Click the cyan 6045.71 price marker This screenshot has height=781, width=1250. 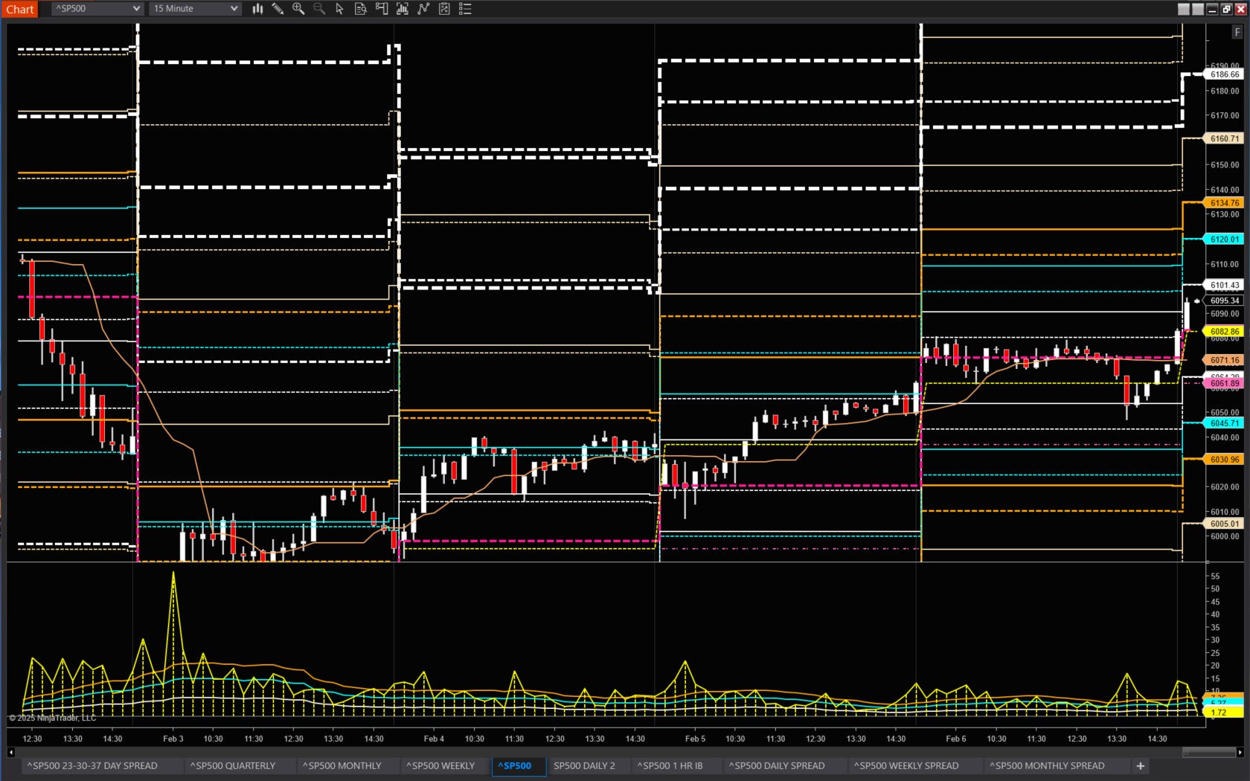click(x=1224, y=423)
